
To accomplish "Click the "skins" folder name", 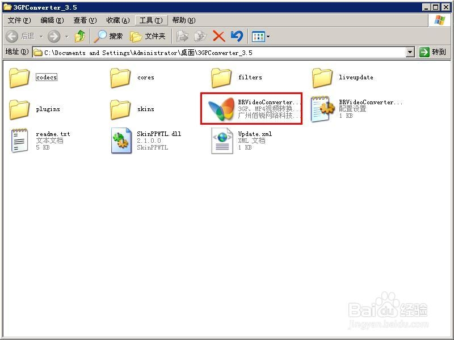I will [146, 109].
